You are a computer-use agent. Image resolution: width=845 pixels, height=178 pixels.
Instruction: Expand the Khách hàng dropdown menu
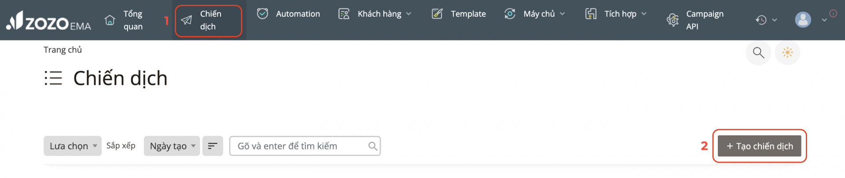click(375, 14)
